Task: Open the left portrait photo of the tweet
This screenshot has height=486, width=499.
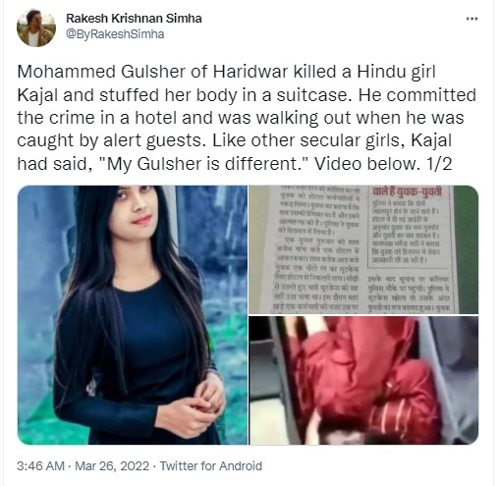Action: tap(133, 315)
